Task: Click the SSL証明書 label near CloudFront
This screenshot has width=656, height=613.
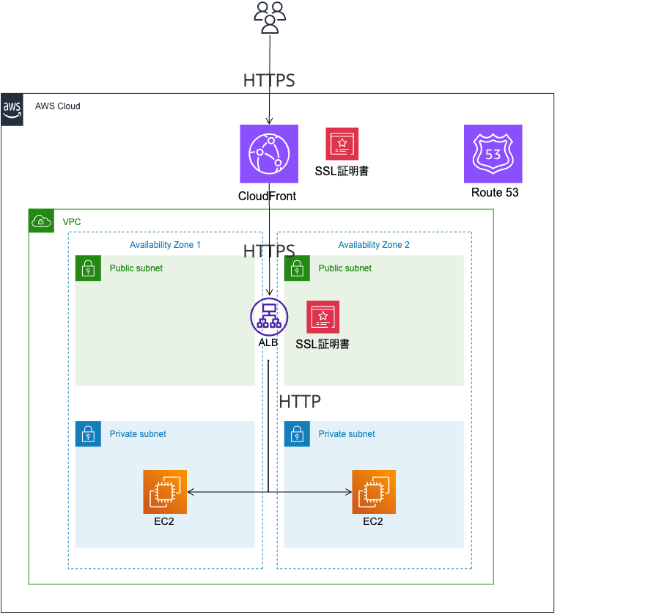Action: 342,171
